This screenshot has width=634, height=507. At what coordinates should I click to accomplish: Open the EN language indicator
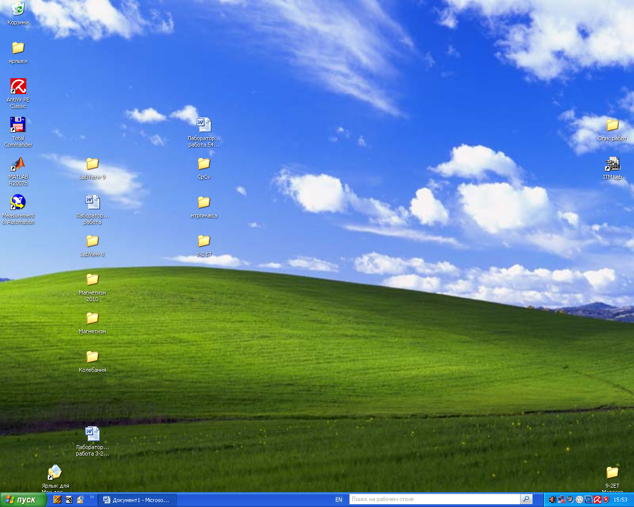tap(339, 500)
